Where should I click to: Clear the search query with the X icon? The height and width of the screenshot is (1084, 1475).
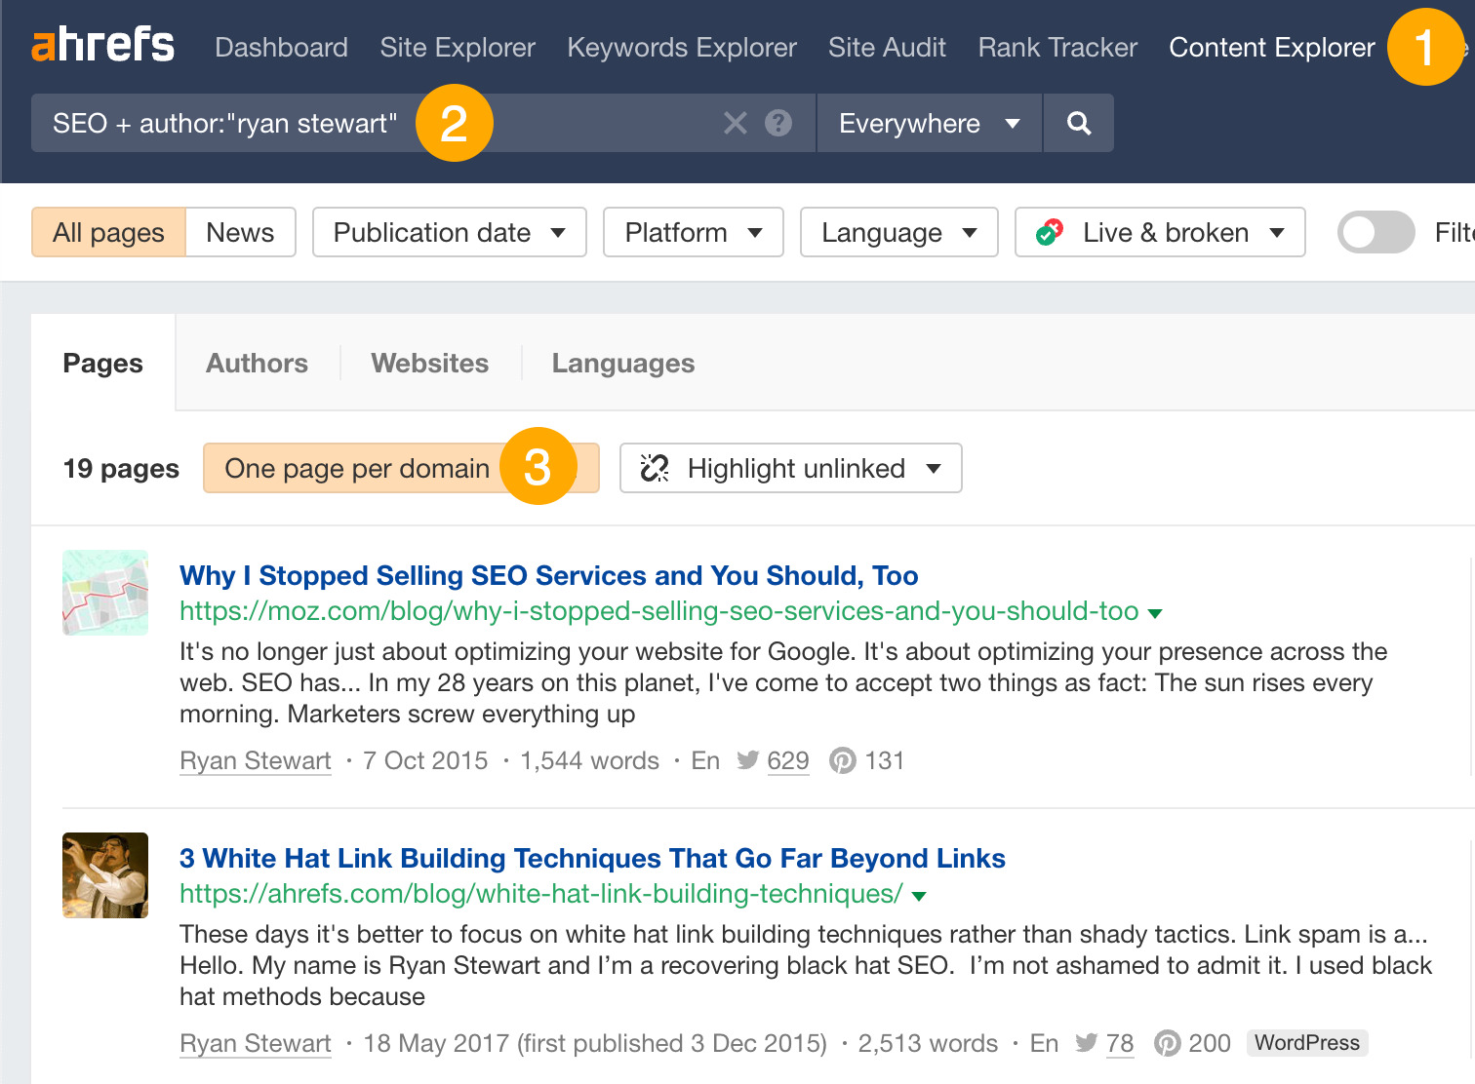point(734,123)
